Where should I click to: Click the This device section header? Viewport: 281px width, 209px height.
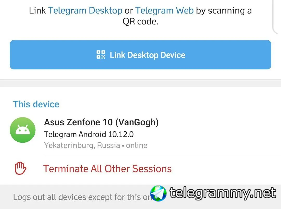pos(36,104)
